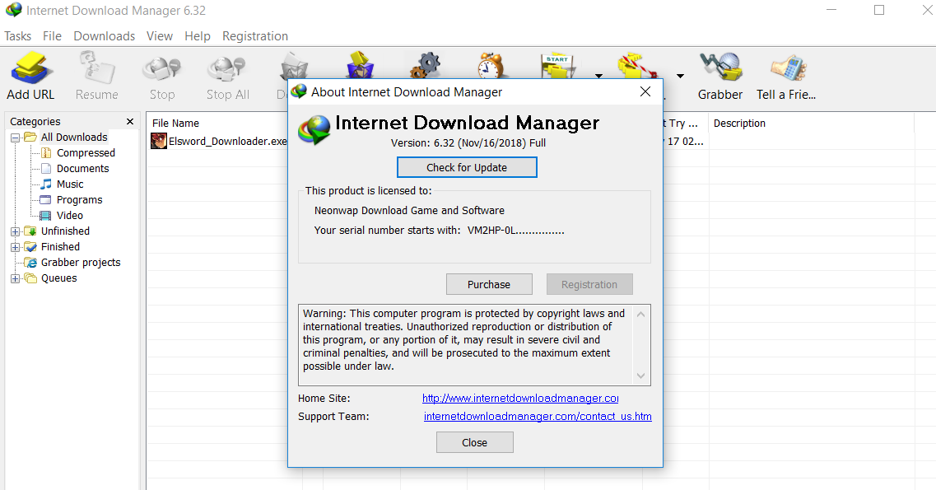The height and width of the screenshot is (490, 936).
Task: Select the Programs category
Action: pos(79,199)
